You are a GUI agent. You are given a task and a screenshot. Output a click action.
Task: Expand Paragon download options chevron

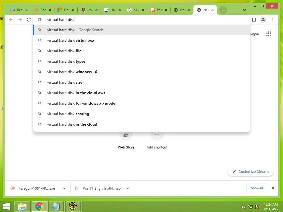(64, 188)
